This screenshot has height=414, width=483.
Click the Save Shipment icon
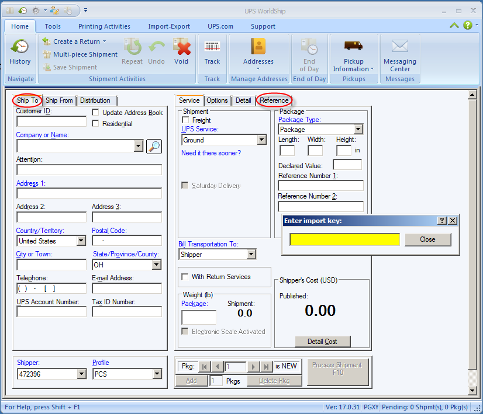click(x=47, y=67)
